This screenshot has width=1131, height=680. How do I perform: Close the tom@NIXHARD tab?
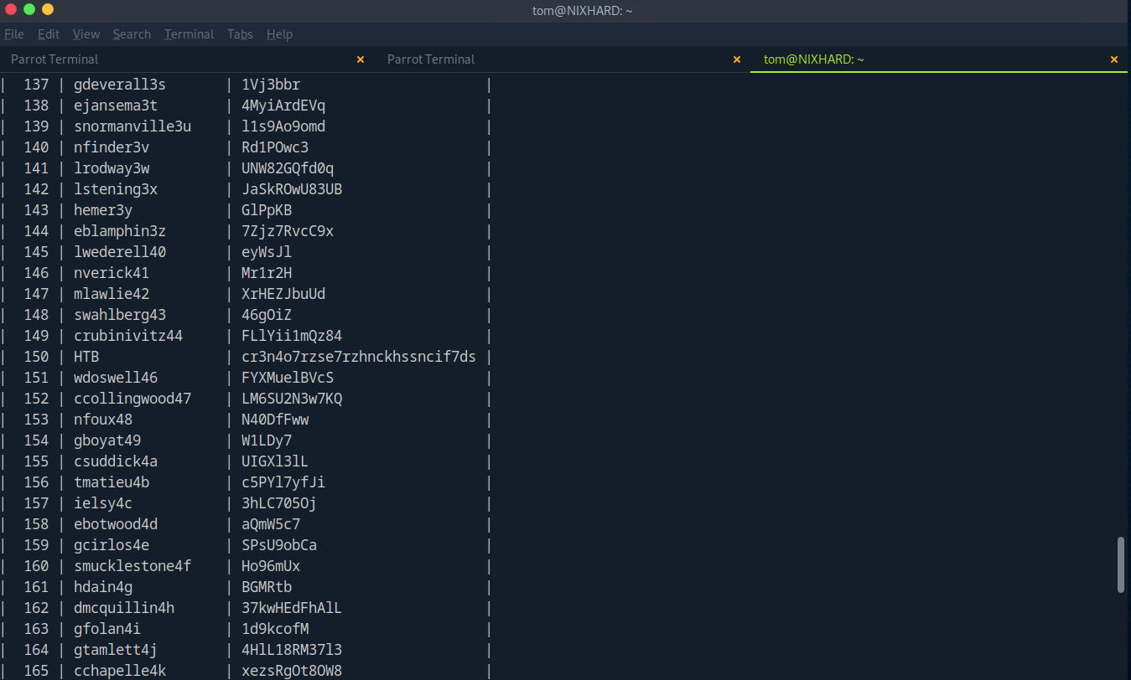pyautogui.click(x=1114, y=59)
